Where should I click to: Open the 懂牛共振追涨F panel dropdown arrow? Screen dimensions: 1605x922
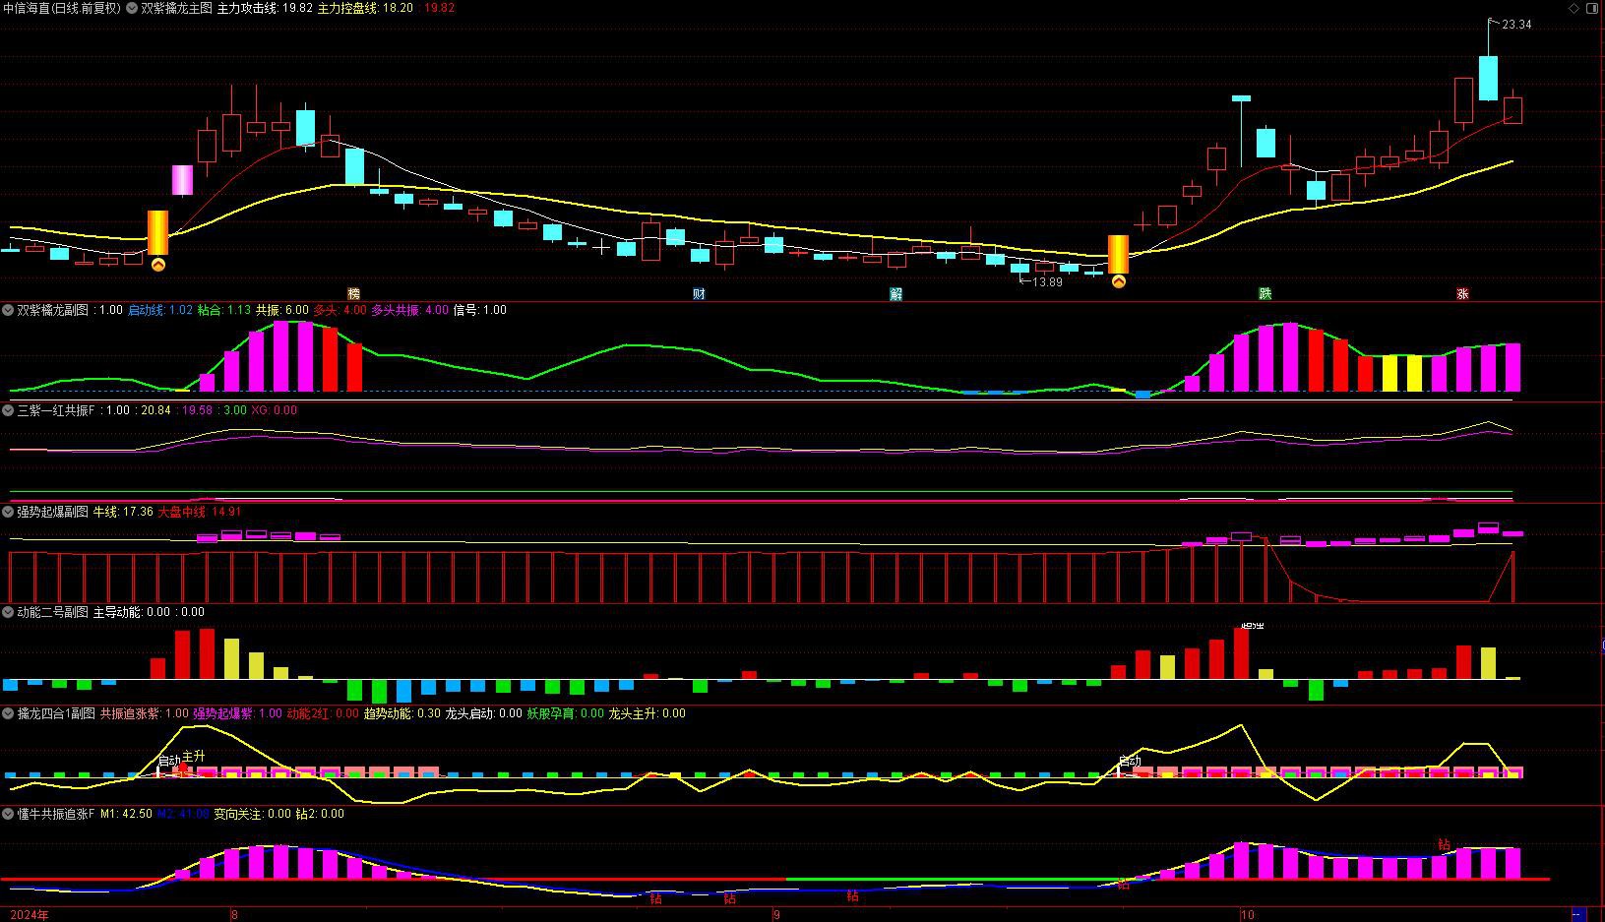pyautogui.click(x=8, y=814)
